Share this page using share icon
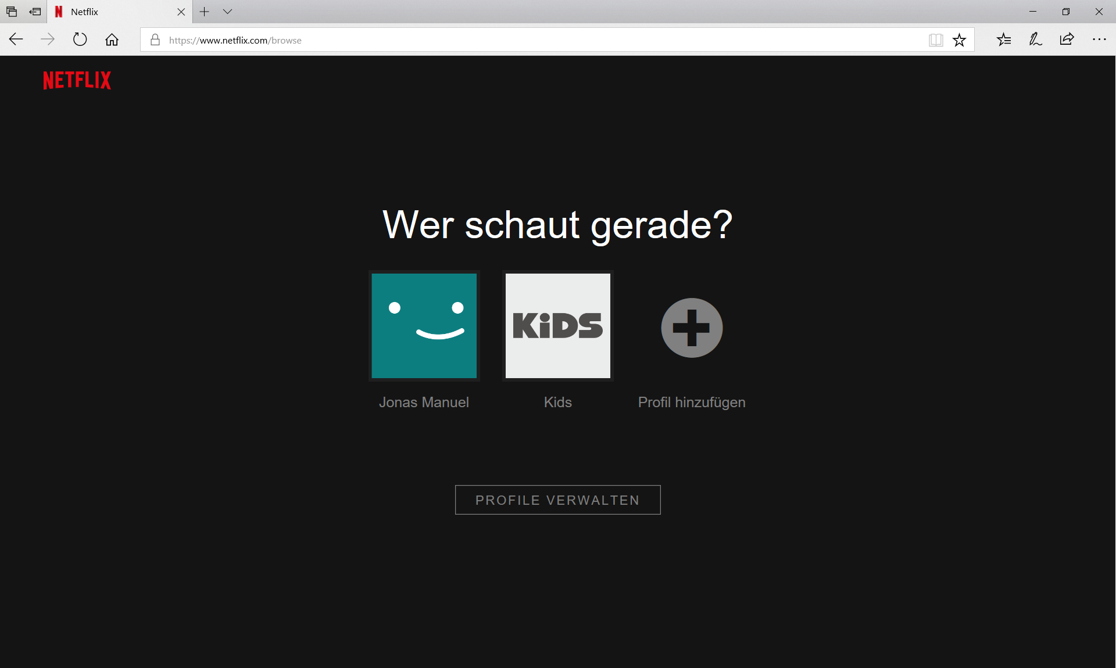 (x=1067, y=39)
